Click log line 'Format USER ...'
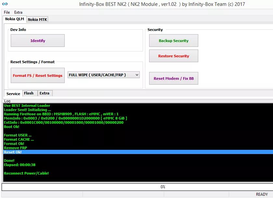 pos(18,135)
